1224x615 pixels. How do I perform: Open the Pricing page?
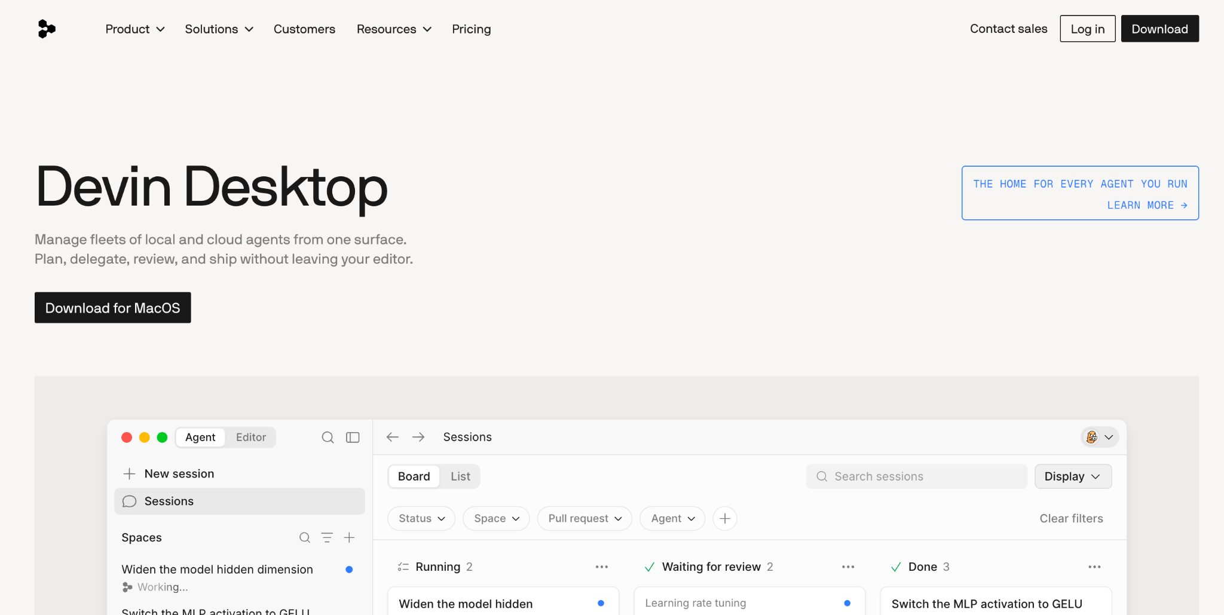(472, 29)
